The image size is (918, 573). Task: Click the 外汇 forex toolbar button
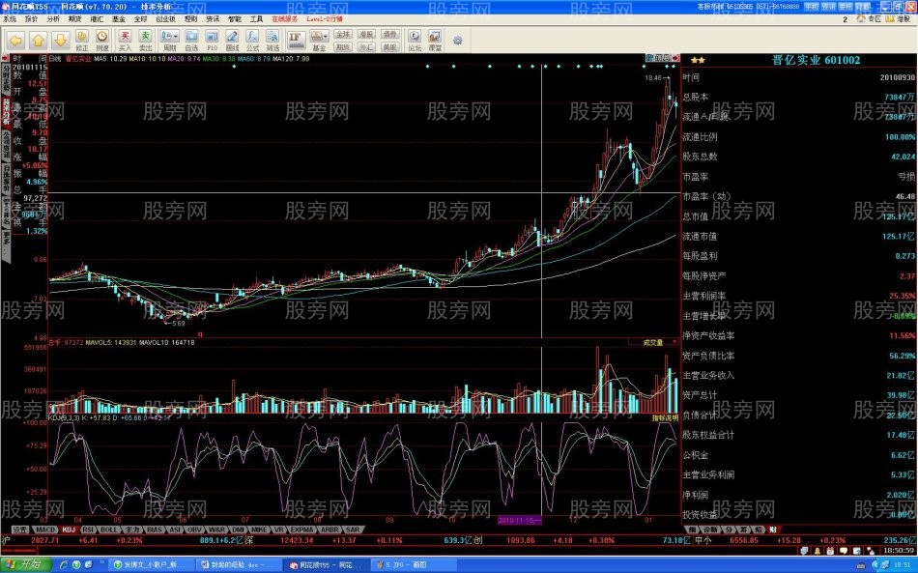[x=366, y=46]
